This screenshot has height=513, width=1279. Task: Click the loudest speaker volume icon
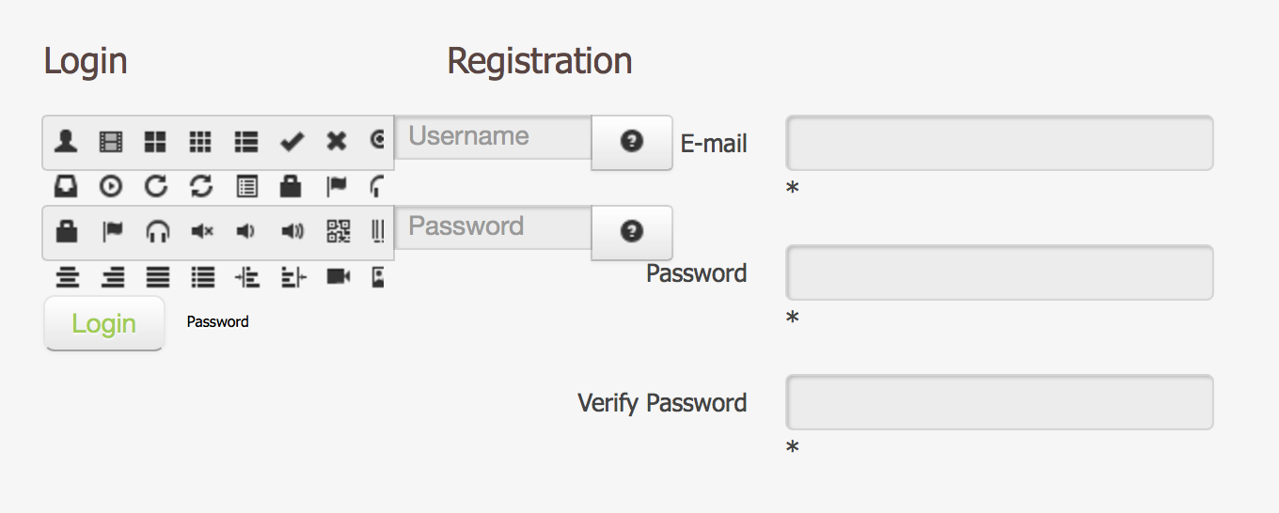point(292,232)
